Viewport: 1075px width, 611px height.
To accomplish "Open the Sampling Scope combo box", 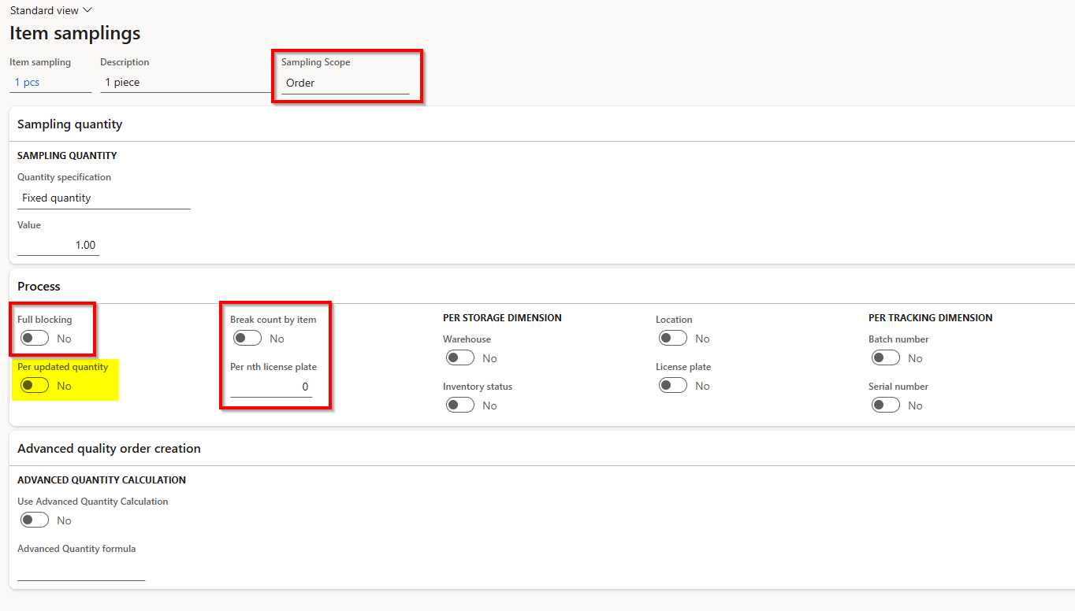I will (x=345, y=83).
